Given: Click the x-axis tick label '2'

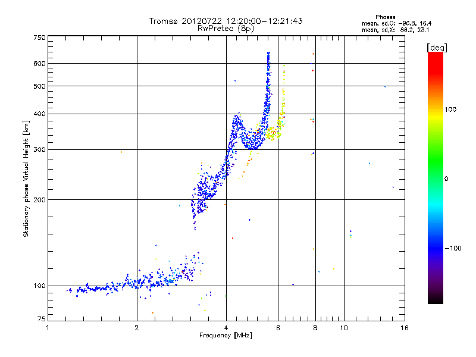Looking at the screenshot, I should [x=137, y=328].
